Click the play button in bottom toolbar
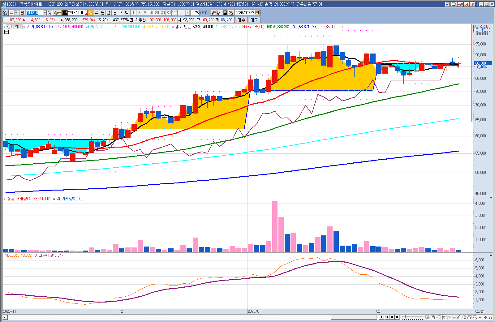This screenshot has width=495, height=322. 381,317
